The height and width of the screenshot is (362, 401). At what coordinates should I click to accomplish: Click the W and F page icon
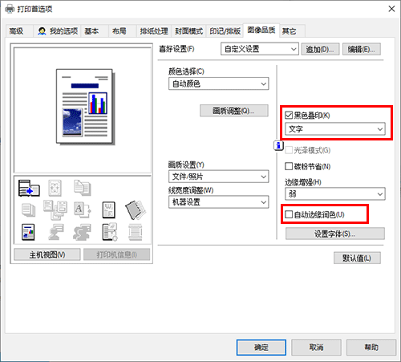pyautogui.click(x=109, y=209)
